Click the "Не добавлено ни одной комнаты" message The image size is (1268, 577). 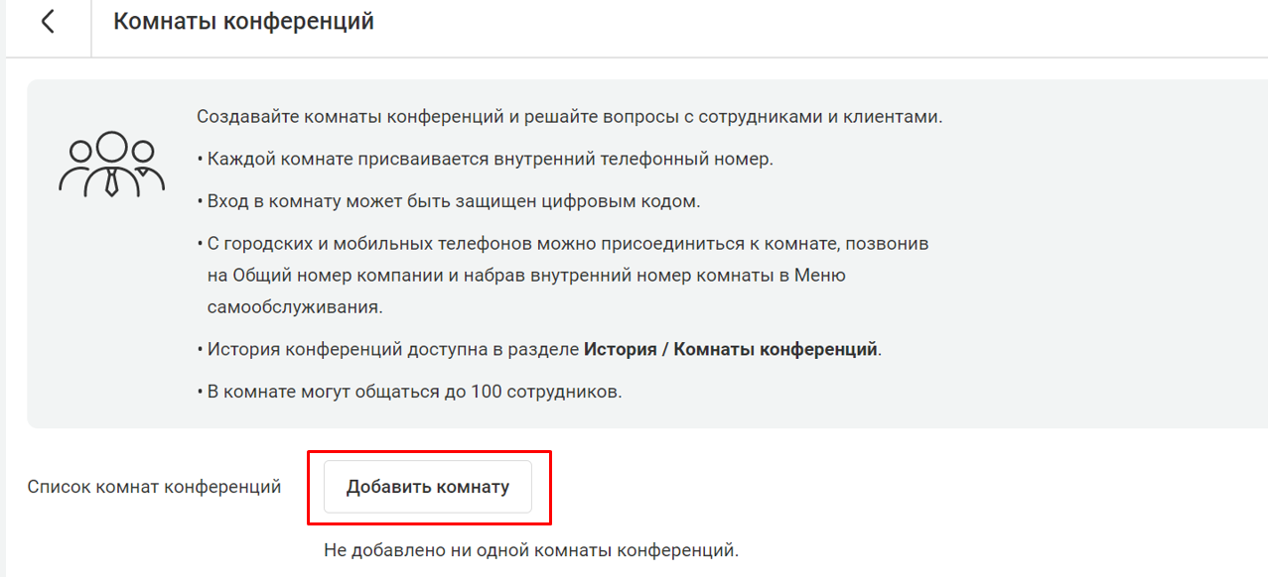532,548
